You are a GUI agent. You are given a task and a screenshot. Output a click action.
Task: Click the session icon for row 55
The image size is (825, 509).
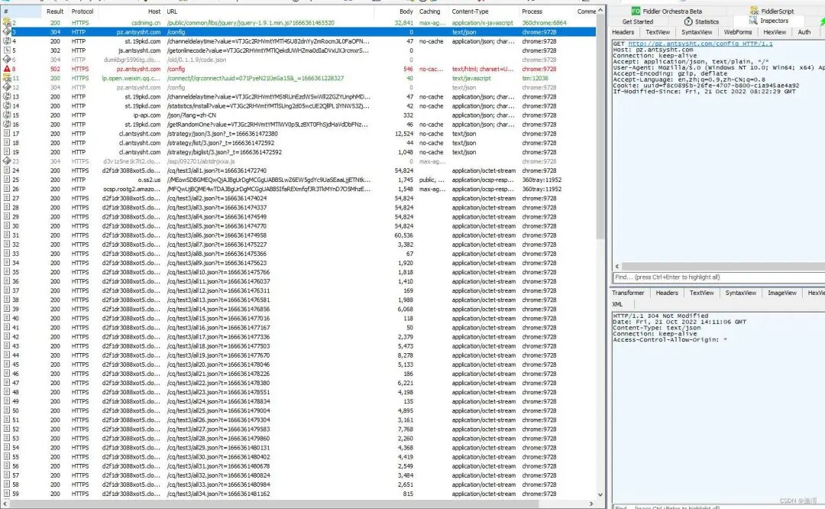click(7, 457)
